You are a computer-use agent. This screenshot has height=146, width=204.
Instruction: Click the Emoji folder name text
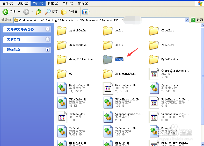[119, 45]
